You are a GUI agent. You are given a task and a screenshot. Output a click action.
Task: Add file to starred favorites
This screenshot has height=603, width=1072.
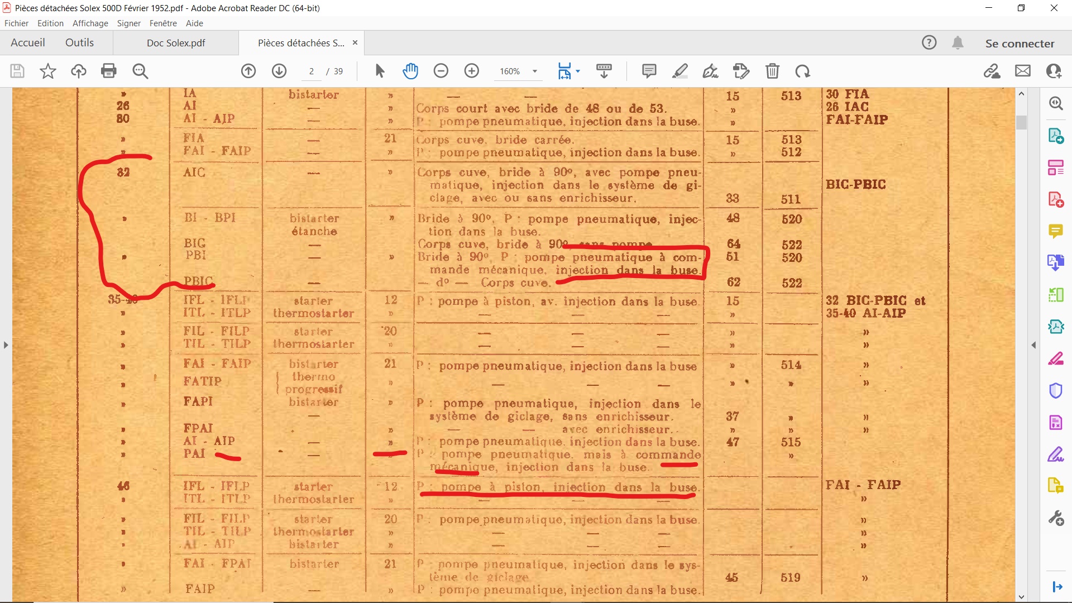point(48,71)
